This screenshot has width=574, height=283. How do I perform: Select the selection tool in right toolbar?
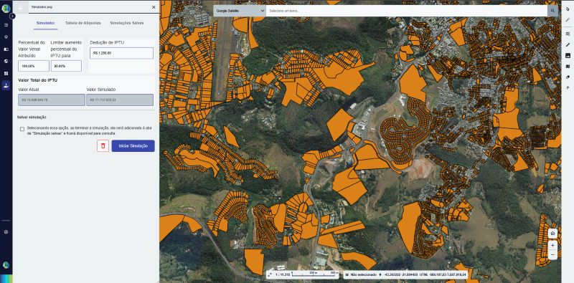[568, 9]
